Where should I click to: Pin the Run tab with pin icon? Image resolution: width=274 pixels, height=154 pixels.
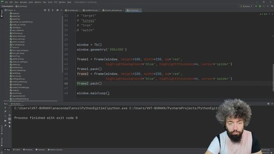(x=5, y=125)
